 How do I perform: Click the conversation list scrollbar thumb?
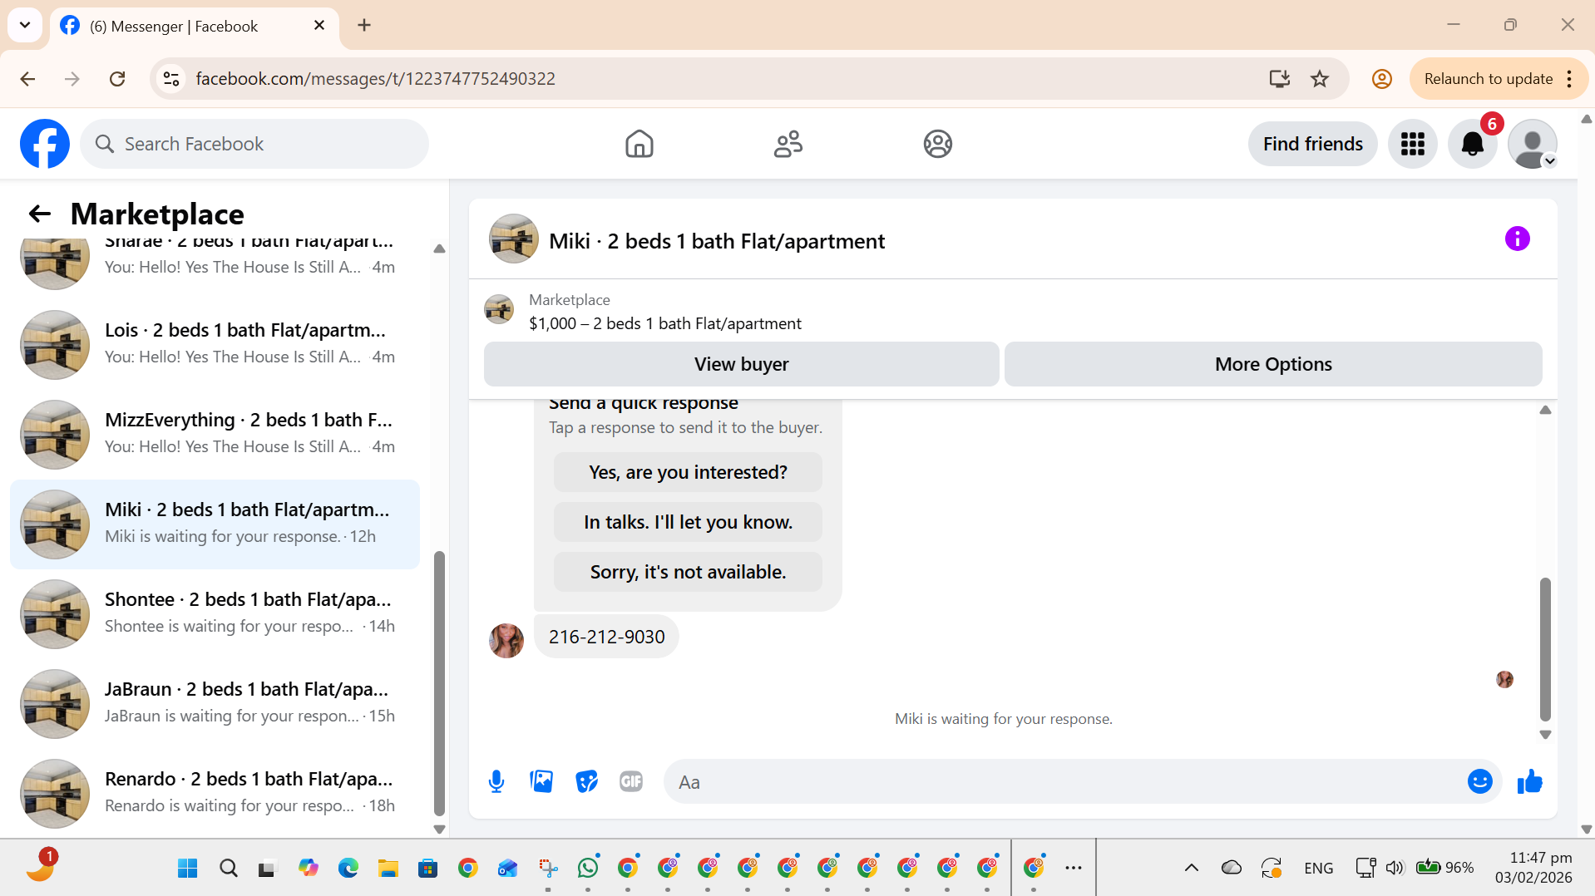439,683
